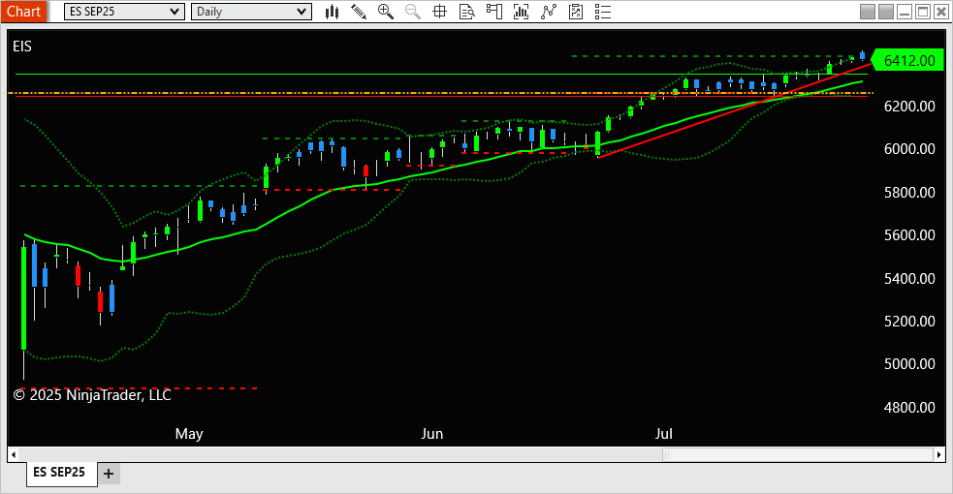The height and width of the screenshot is (494, 953).
Task: Select the ES SEP25 bottom tab
Action: tap(61, 473)
